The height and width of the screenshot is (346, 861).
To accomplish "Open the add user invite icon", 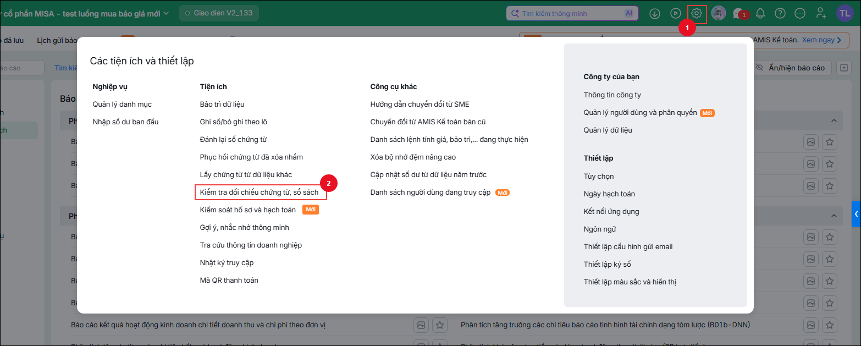I will 821,13.
